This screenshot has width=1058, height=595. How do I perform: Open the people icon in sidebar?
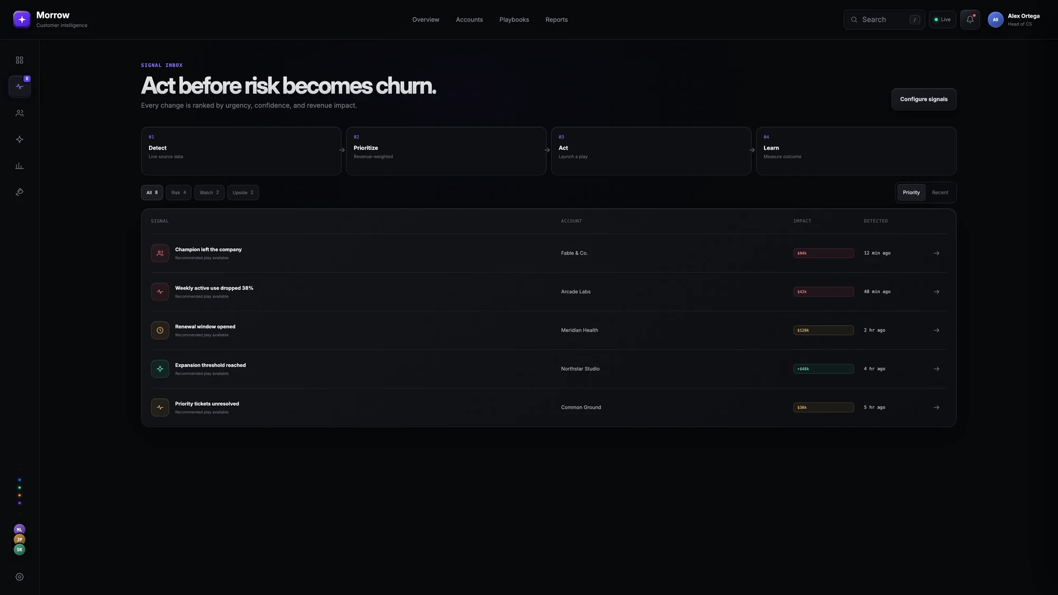20,113
